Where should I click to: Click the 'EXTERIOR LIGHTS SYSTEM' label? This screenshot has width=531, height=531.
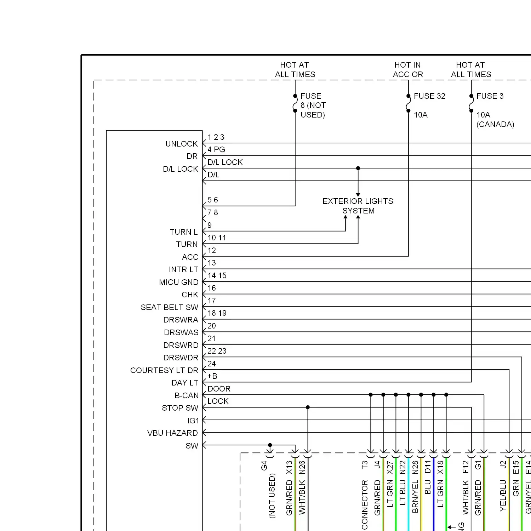coord(358,206)
